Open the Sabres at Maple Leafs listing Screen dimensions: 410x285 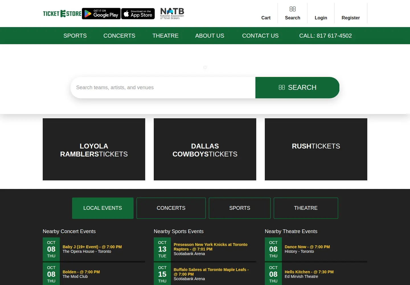coord(211,272)
